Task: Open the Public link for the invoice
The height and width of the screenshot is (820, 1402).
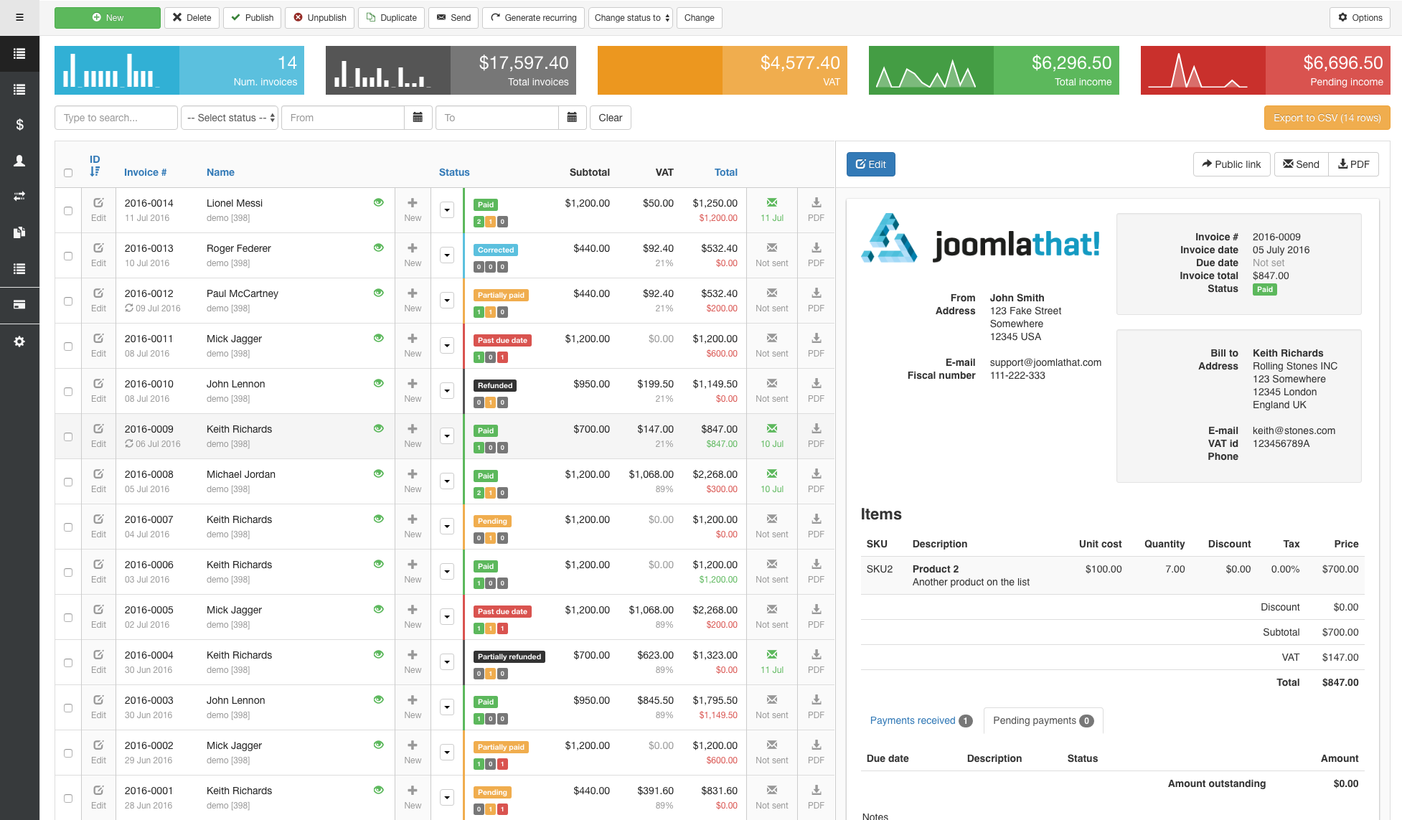Action: 1231,164
